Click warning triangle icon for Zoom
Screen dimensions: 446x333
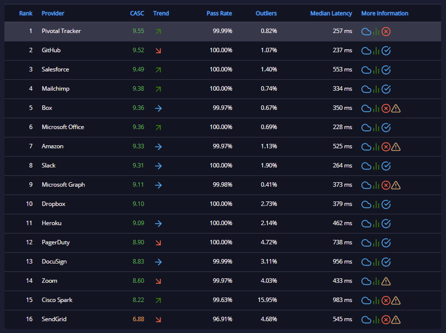(386, 281)
